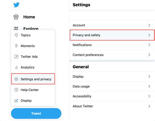Click the Twitter Ads arrow-box icon
This screenshot has width=155, height=121.
tap(16, 56)
